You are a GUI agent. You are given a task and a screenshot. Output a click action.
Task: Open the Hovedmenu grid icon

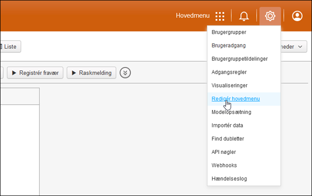coord(220,16)
